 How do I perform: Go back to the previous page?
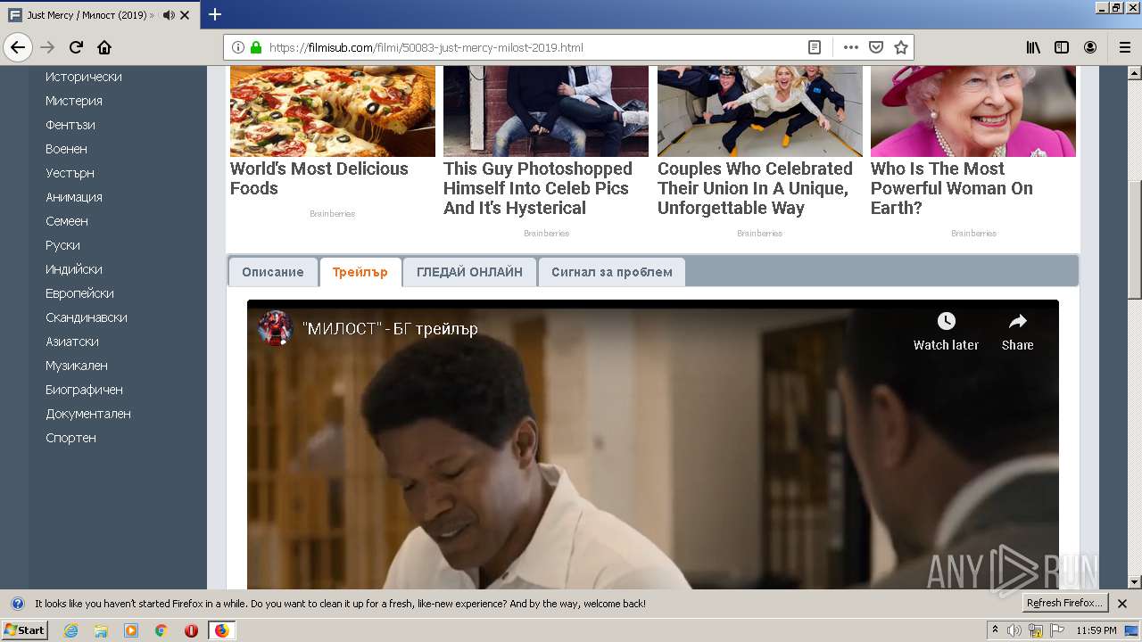[x=18, y=47]
